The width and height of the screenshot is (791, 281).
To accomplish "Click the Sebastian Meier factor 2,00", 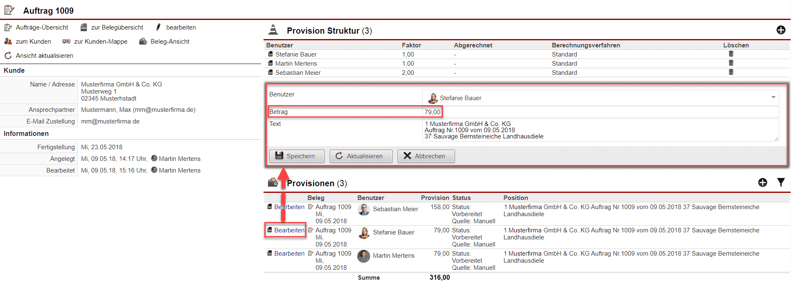I will point(408,73).
